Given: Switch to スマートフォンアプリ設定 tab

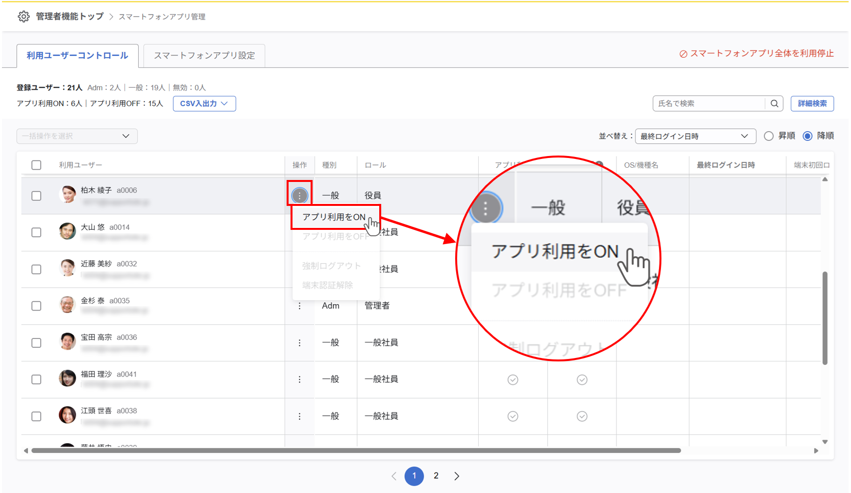Looking at the screenshot, I should [x=204, y=56].
